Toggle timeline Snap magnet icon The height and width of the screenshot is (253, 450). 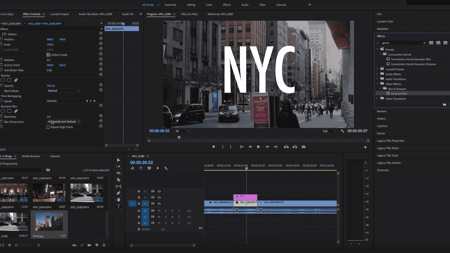(x=141, y=168)
